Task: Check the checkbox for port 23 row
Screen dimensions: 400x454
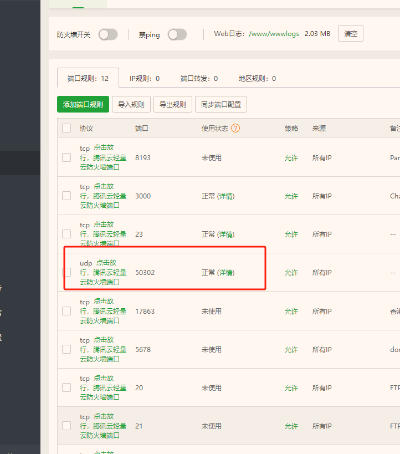Action: pos(66,234)
